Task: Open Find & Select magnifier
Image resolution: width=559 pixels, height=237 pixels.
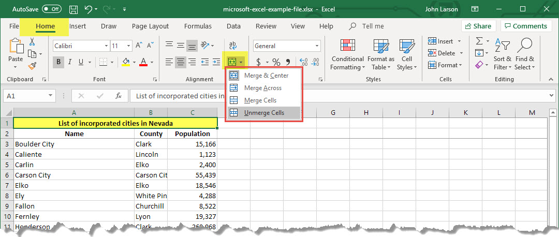Action: pyautogui.click(x=525, y=46)
